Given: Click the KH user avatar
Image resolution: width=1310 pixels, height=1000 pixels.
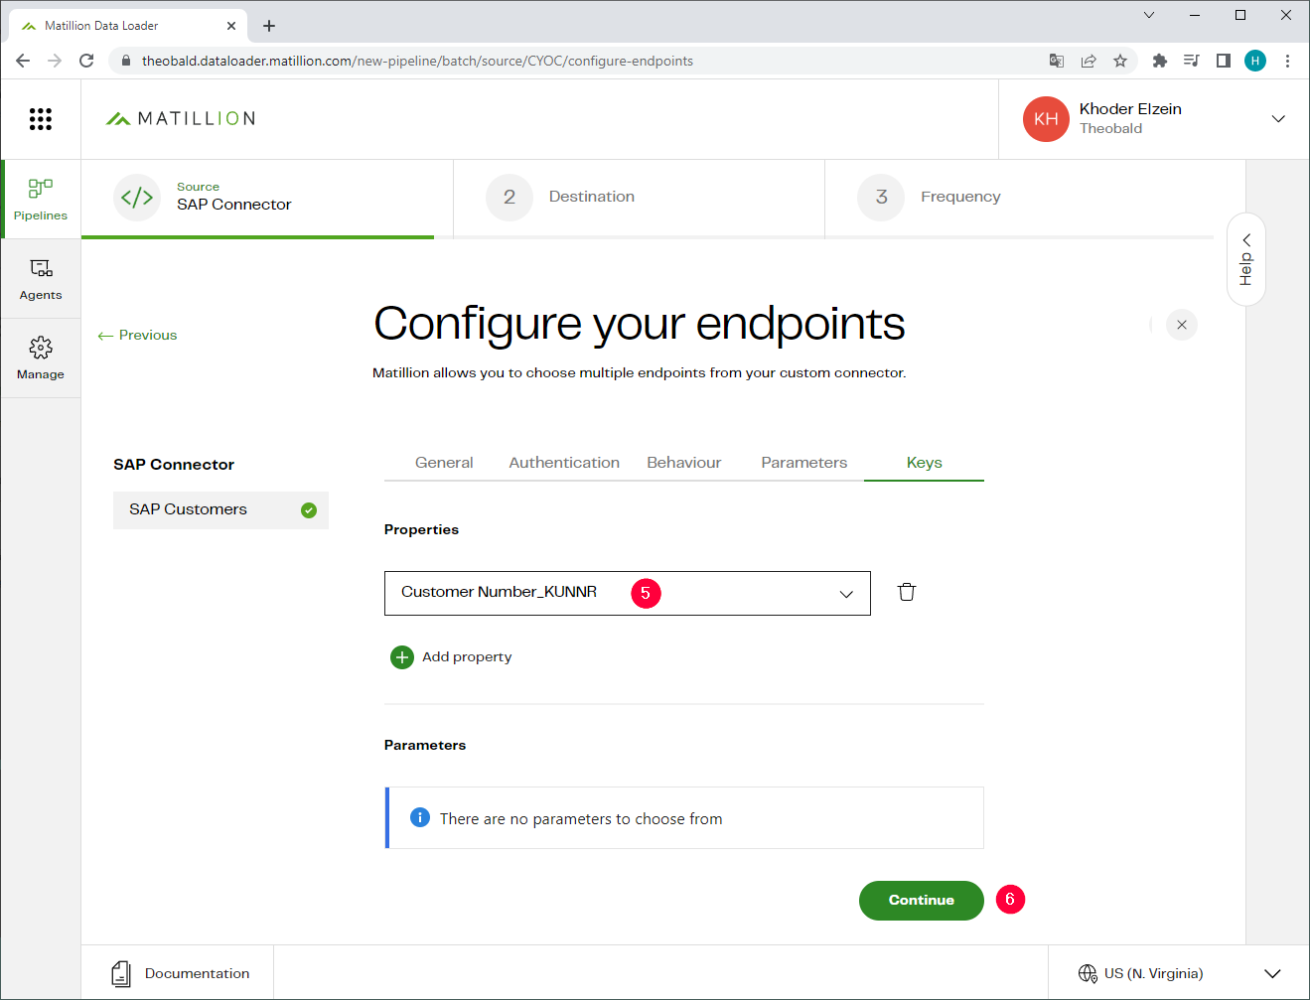Looking at the screenshot, I should point(1046,119).
